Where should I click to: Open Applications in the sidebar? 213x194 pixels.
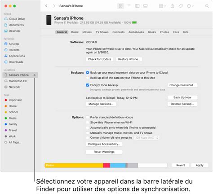(x=14, y=56)
